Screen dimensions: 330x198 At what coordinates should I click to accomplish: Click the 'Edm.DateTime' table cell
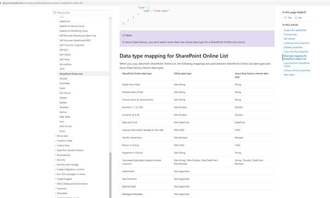click(x=181, y=122)
